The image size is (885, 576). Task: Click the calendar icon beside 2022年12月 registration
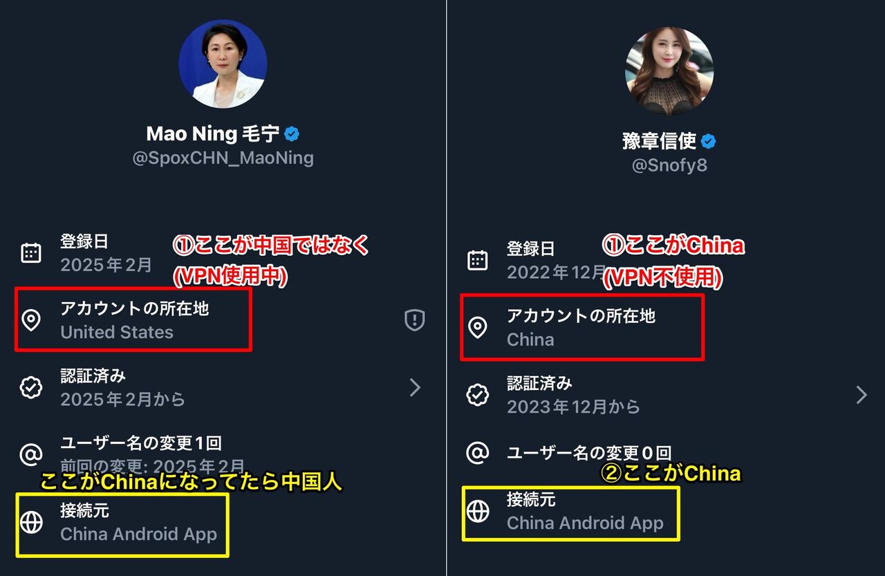478,260
